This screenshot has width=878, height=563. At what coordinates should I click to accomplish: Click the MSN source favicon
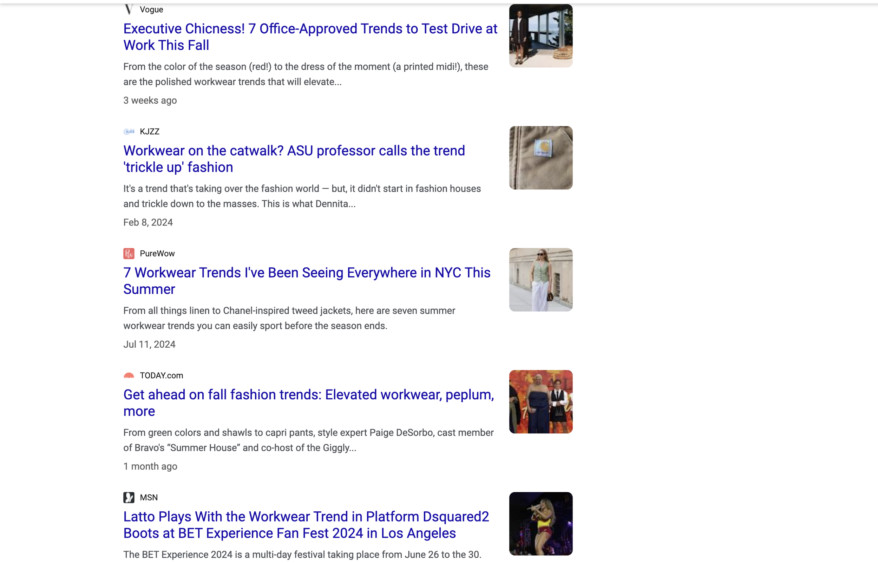129,498
